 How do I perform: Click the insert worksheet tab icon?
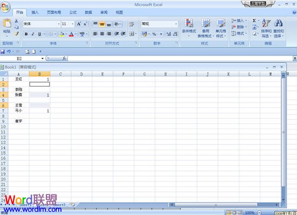tap(73, 205)
